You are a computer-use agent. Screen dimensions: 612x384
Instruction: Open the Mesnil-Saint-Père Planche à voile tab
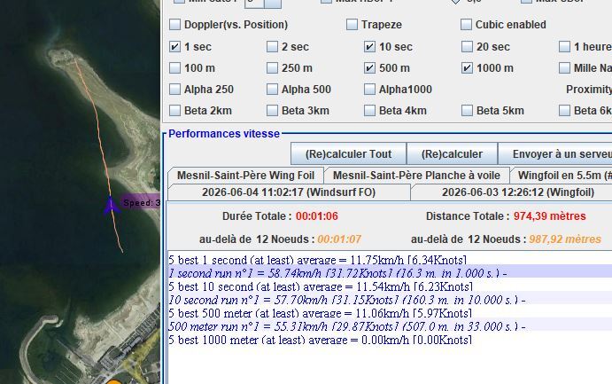[x=416, y=176]
